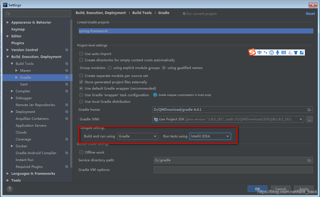Open Gradle-Android Compiler settings
Screen dimensions: 320x197
36,153
